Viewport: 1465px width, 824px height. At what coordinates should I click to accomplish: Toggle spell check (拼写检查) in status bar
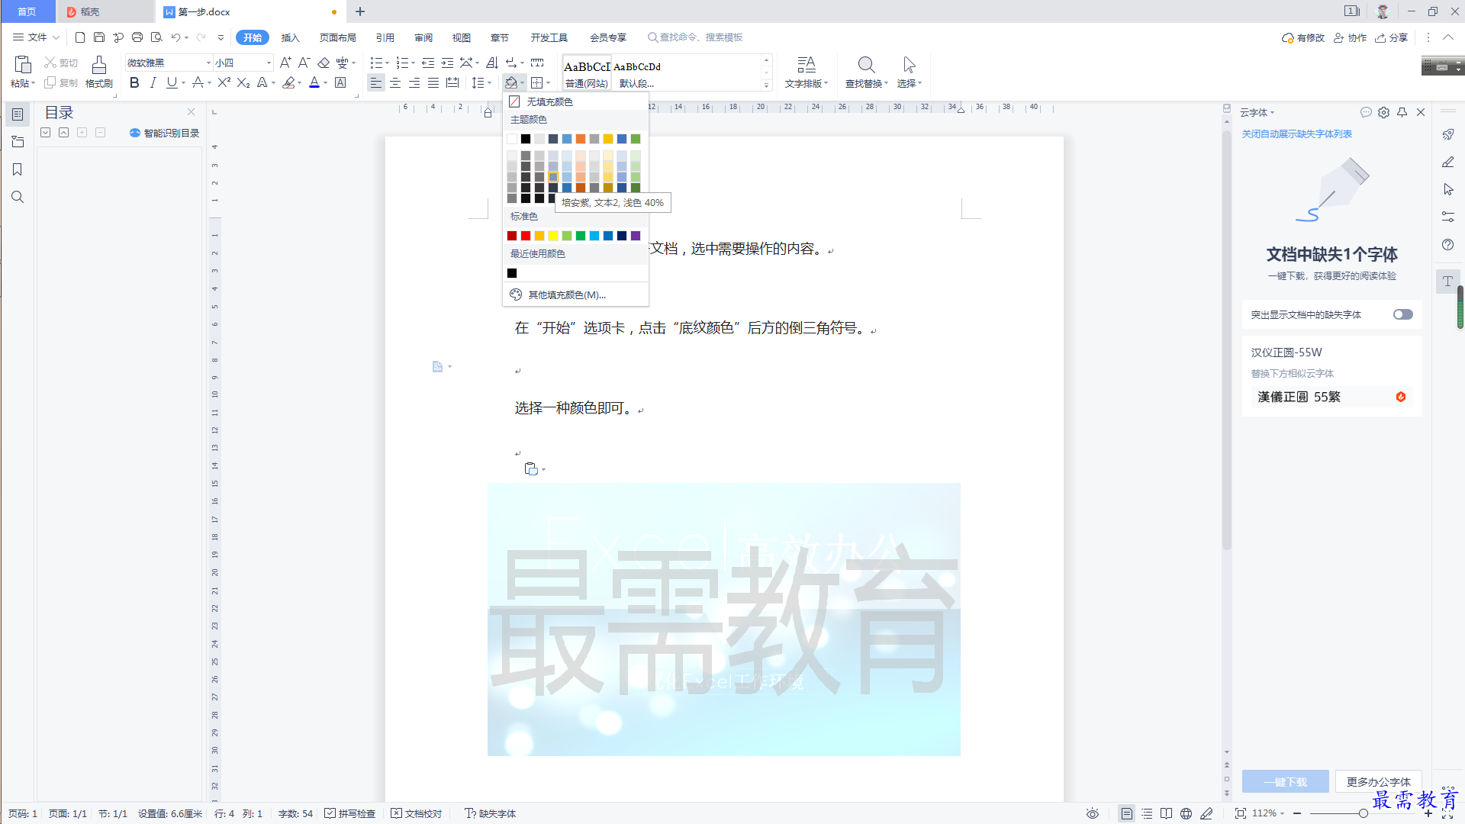pos(350,813)
